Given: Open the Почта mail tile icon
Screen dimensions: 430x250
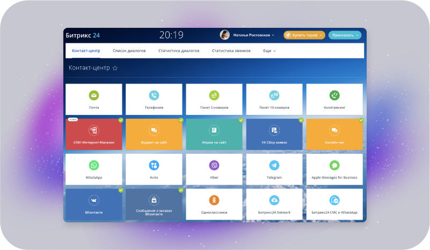Looking at the screenshot, I should click(x=94, y=95).
